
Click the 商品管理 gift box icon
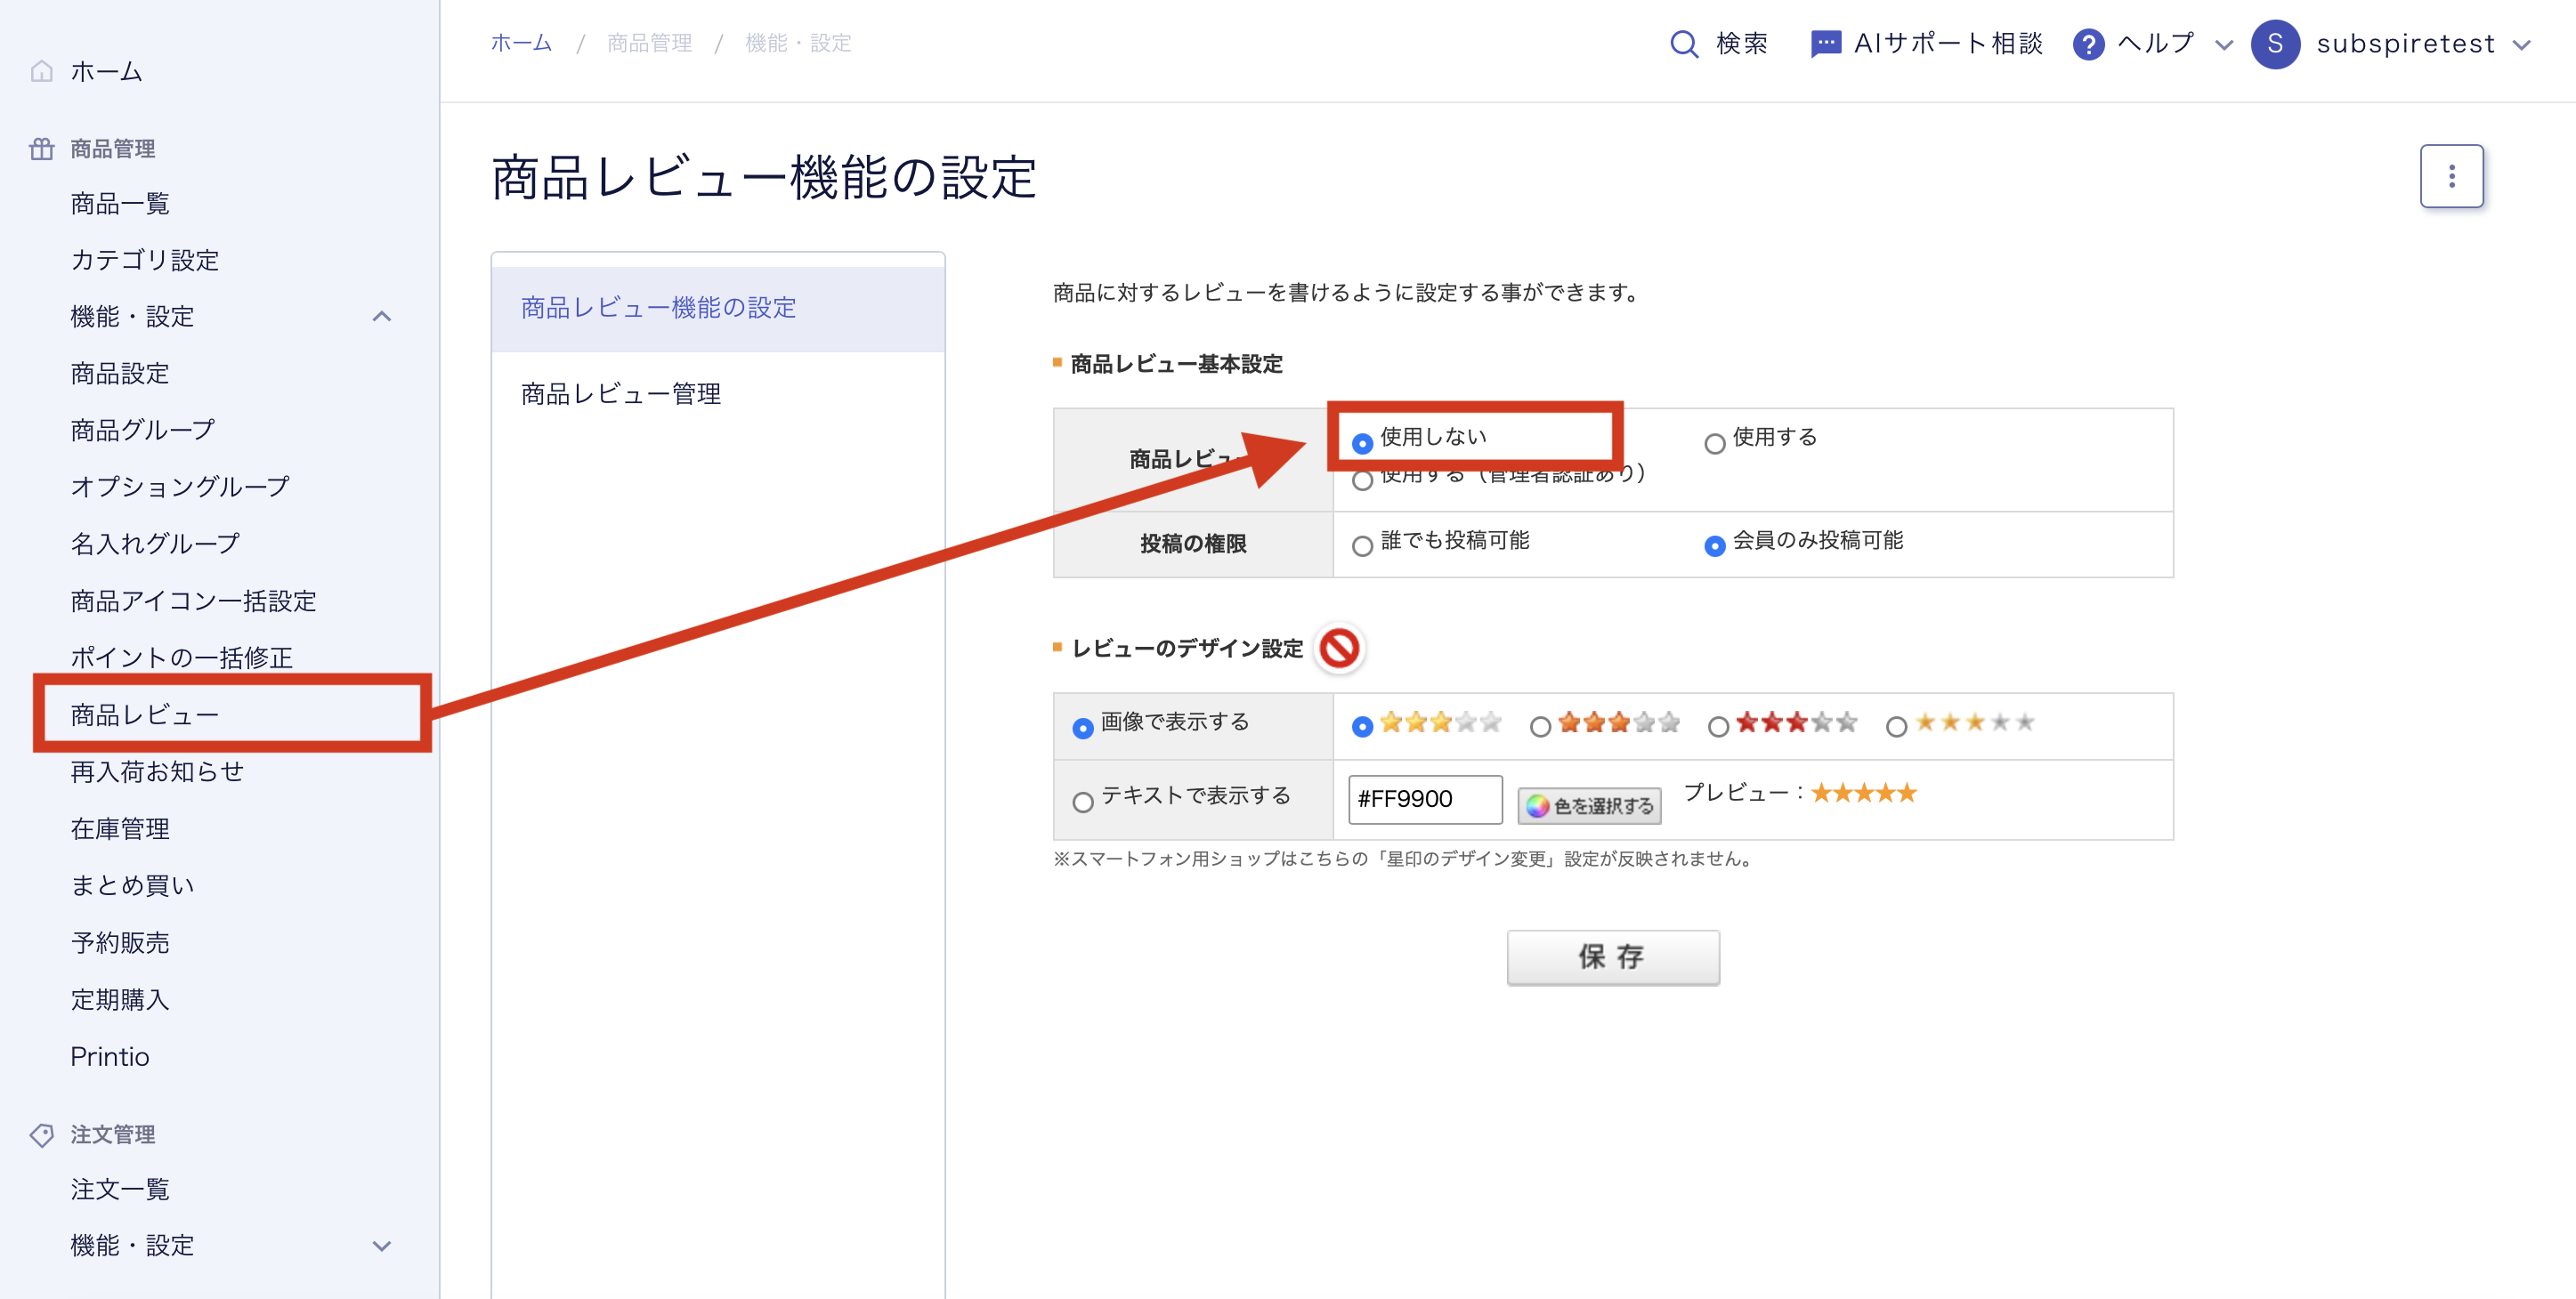41,149
